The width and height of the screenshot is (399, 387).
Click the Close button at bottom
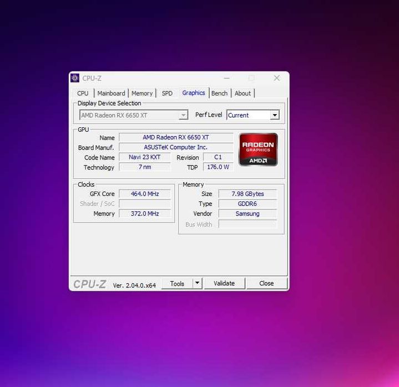(266, 283)
